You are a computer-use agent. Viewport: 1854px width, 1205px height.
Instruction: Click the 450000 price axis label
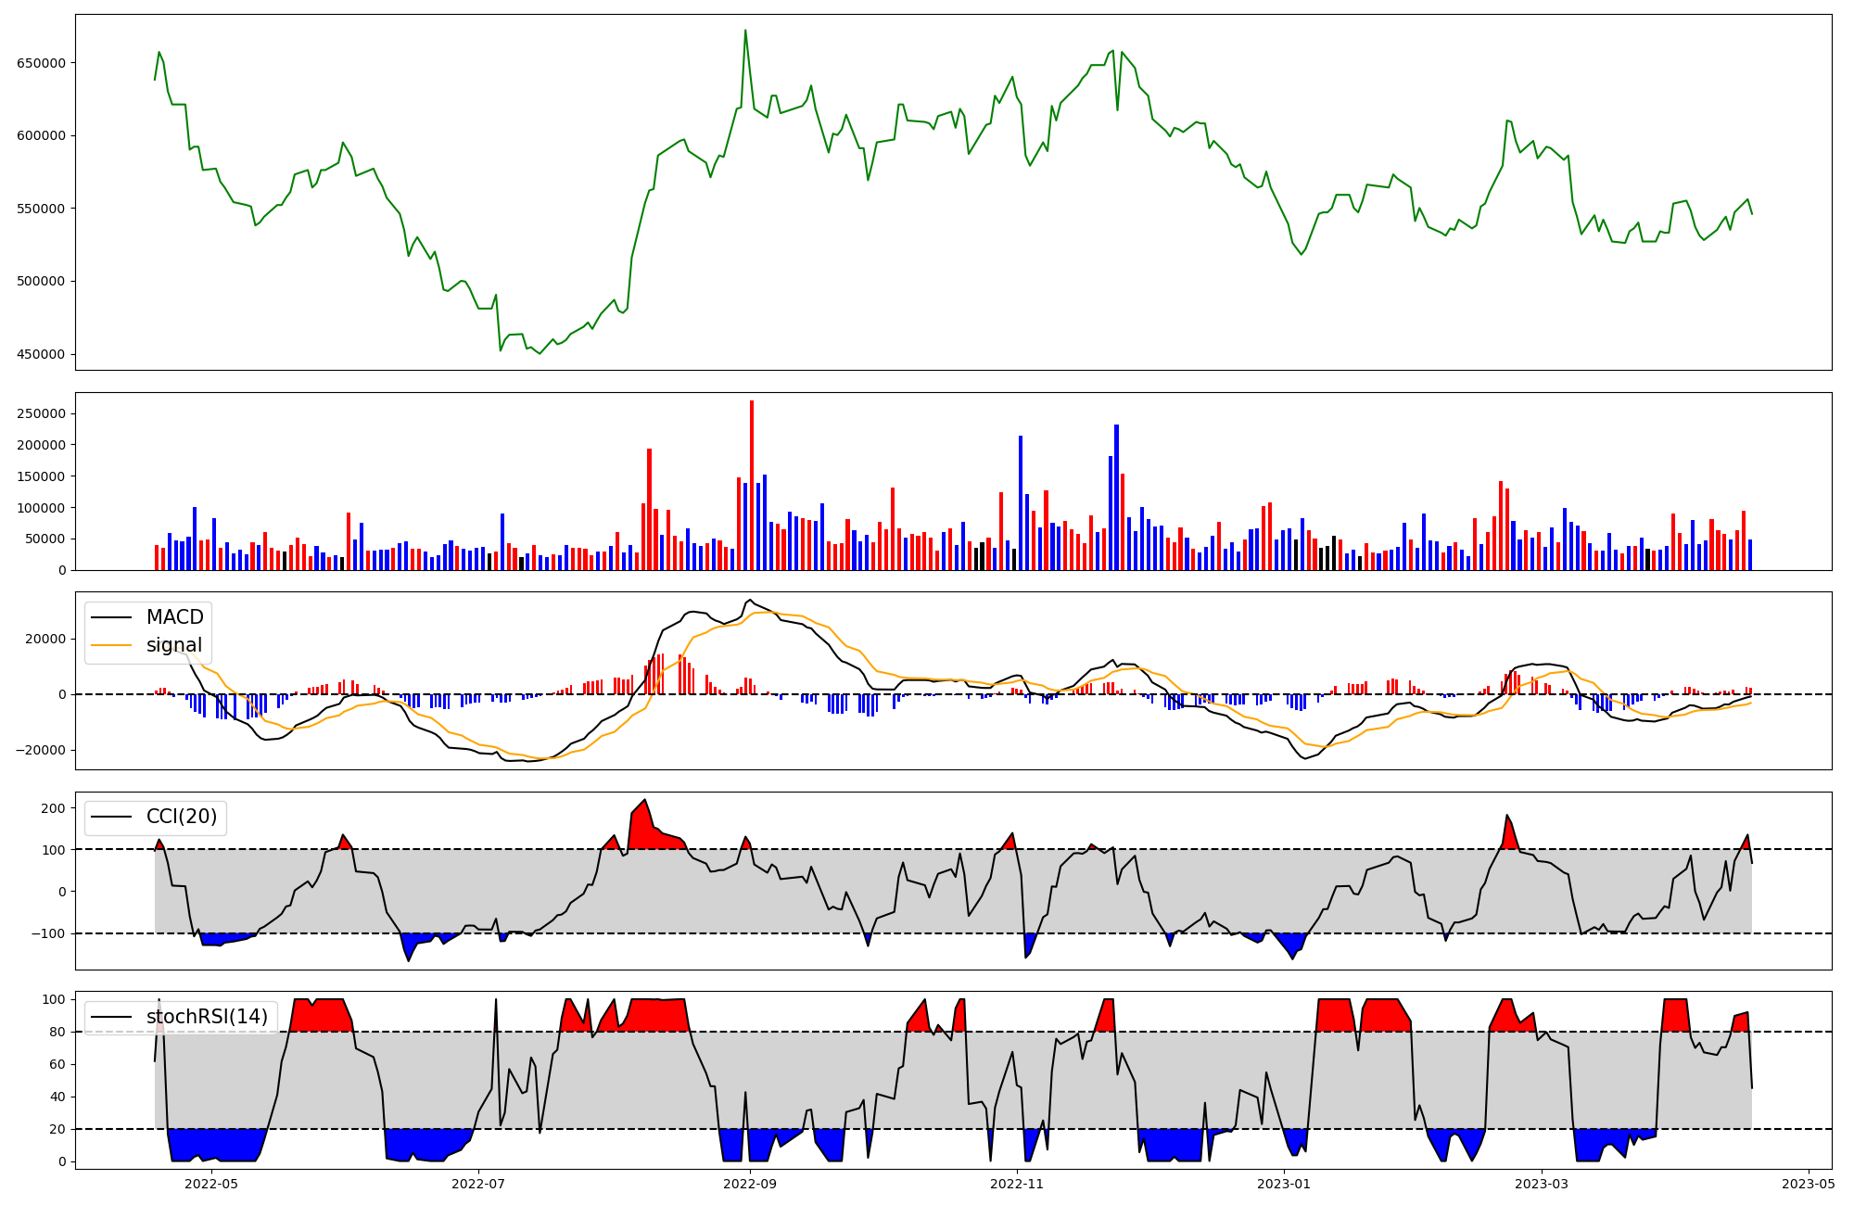[x=41, y=354]
